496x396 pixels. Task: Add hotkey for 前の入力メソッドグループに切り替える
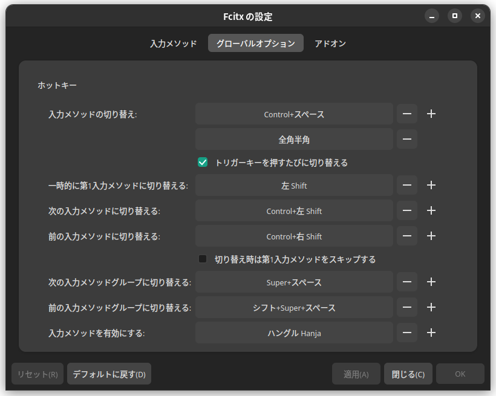point(431,308)
